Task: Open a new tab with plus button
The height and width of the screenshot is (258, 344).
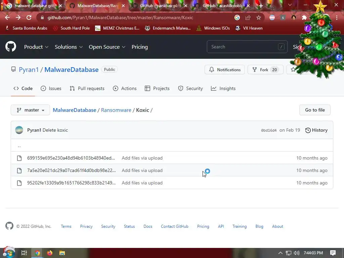Action: 261,6
